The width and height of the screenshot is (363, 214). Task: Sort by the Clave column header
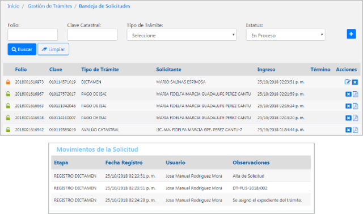point(56,69)
